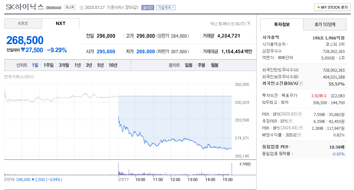Toggle the 실시간 real-time badge
The width and height of the screenshot is (354, 190).
(x=148, y=8)
